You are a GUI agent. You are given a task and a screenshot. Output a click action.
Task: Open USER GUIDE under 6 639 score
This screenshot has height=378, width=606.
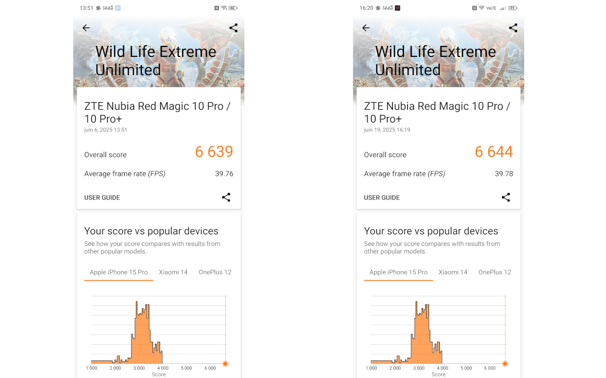pos(102,198)
